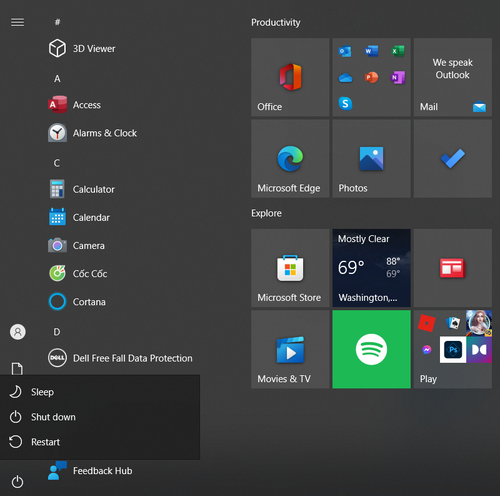Click the '#' letter header in app list
This screenshot has height=496, width=500.
pyautogui.click(x=57, y=22)
